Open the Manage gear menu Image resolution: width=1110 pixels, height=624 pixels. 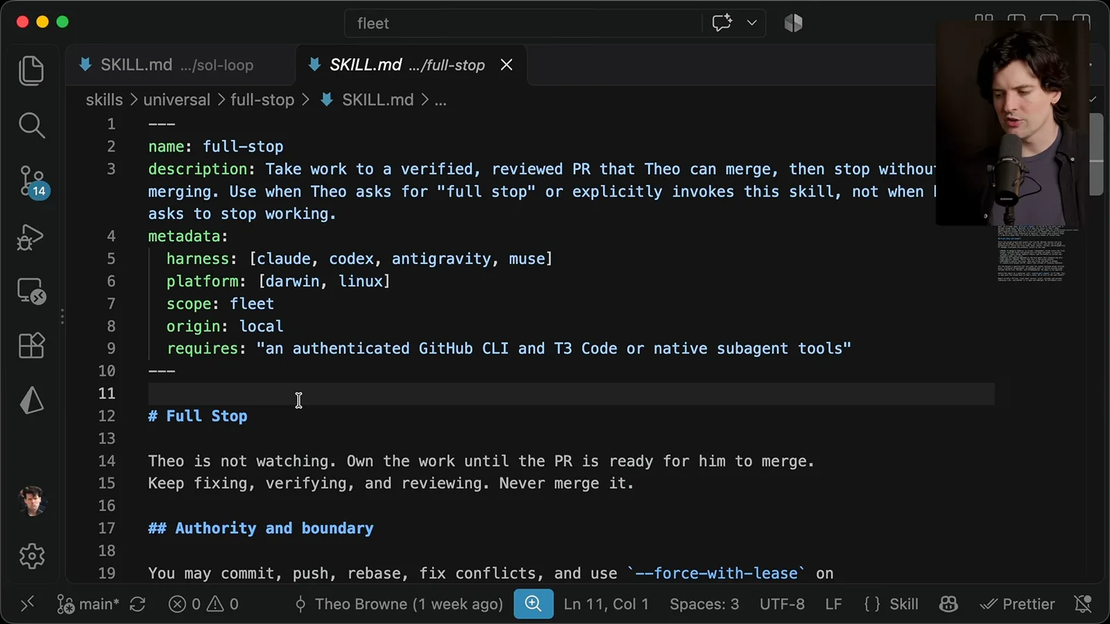(31, 556)
